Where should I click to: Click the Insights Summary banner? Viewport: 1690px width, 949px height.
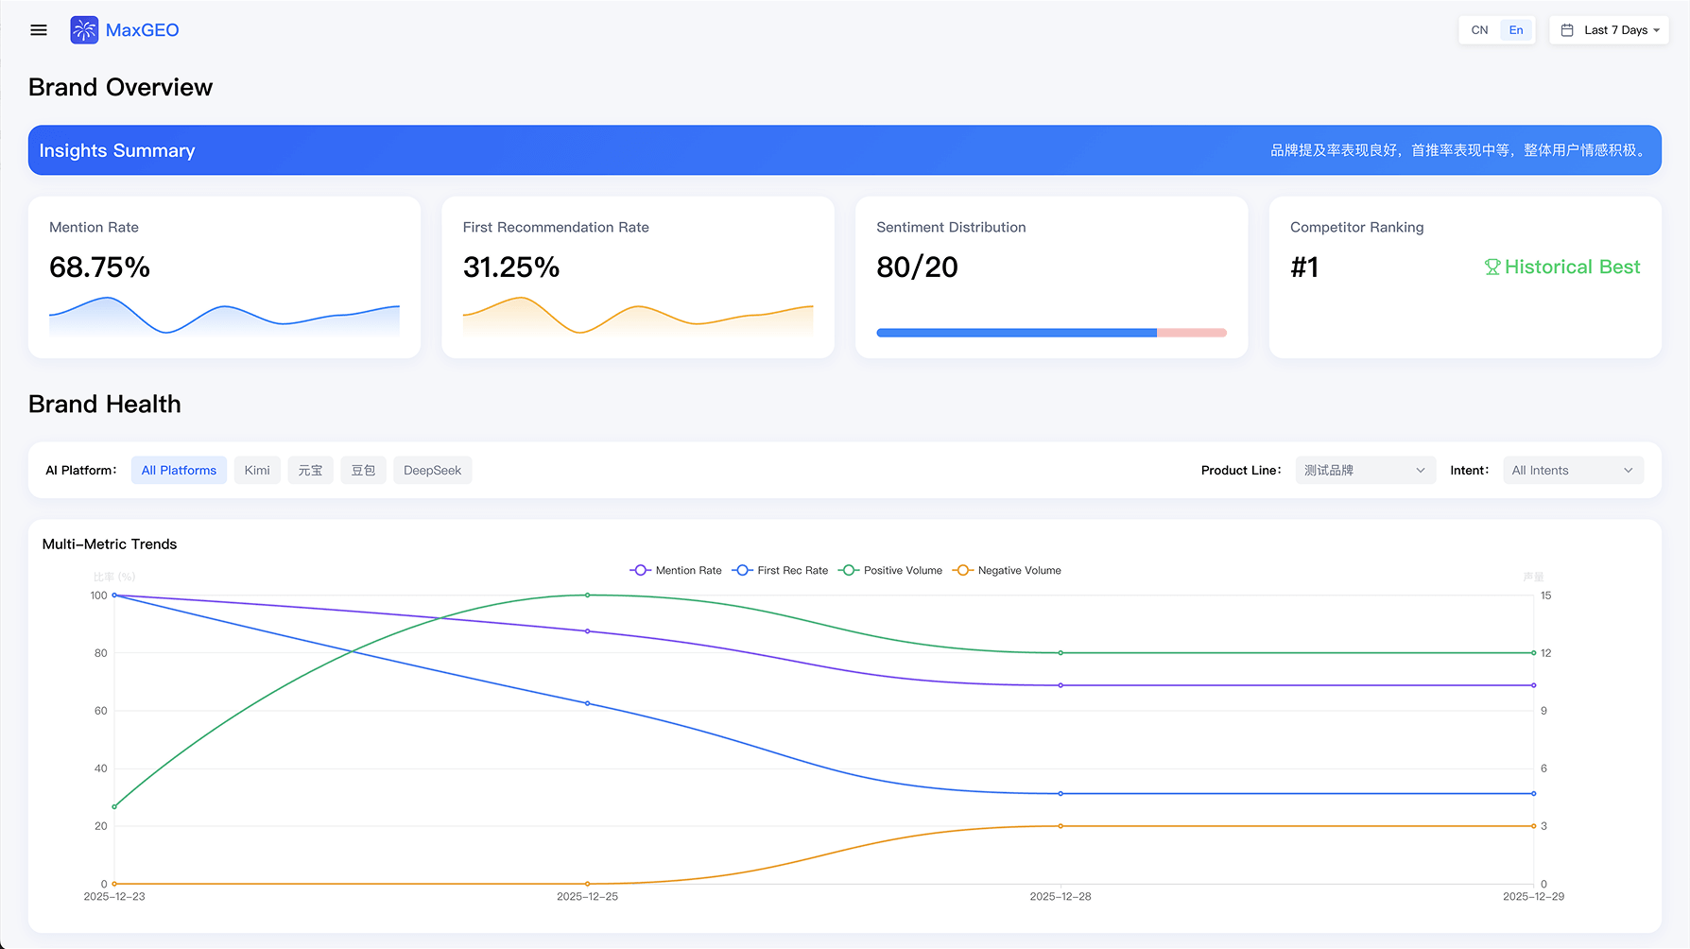point(844,149)
